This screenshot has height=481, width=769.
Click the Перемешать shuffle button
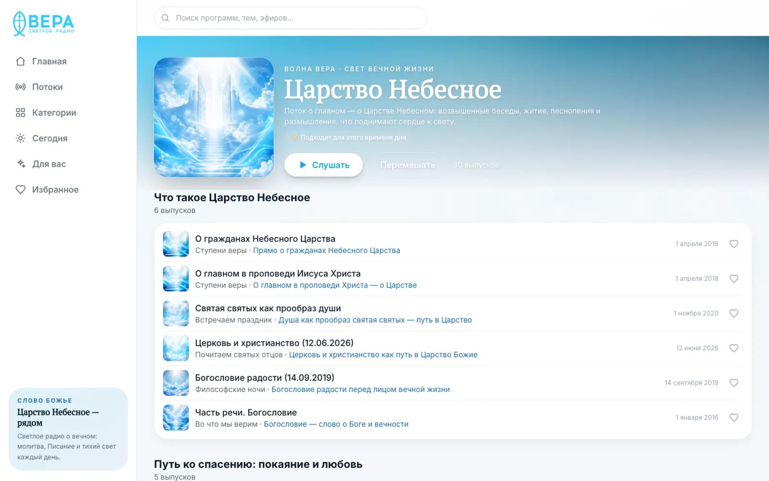[x=407, y=165]
